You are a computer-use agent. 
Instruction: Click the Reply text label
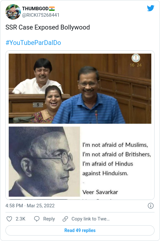coord(49,219)
